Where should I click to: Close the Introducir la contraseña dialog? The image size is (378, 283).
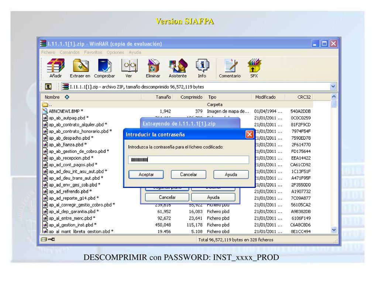[249, 134]
